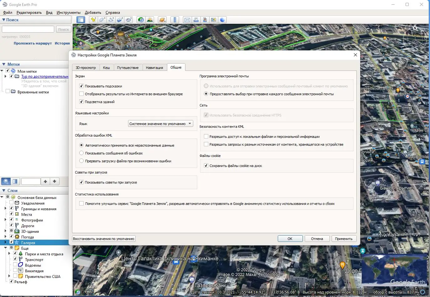This screenshot has height=297, width=430.
Task: Toggle the sunlight icon in the toolbar
Action: pyautogui.click(x=150, y=20)
